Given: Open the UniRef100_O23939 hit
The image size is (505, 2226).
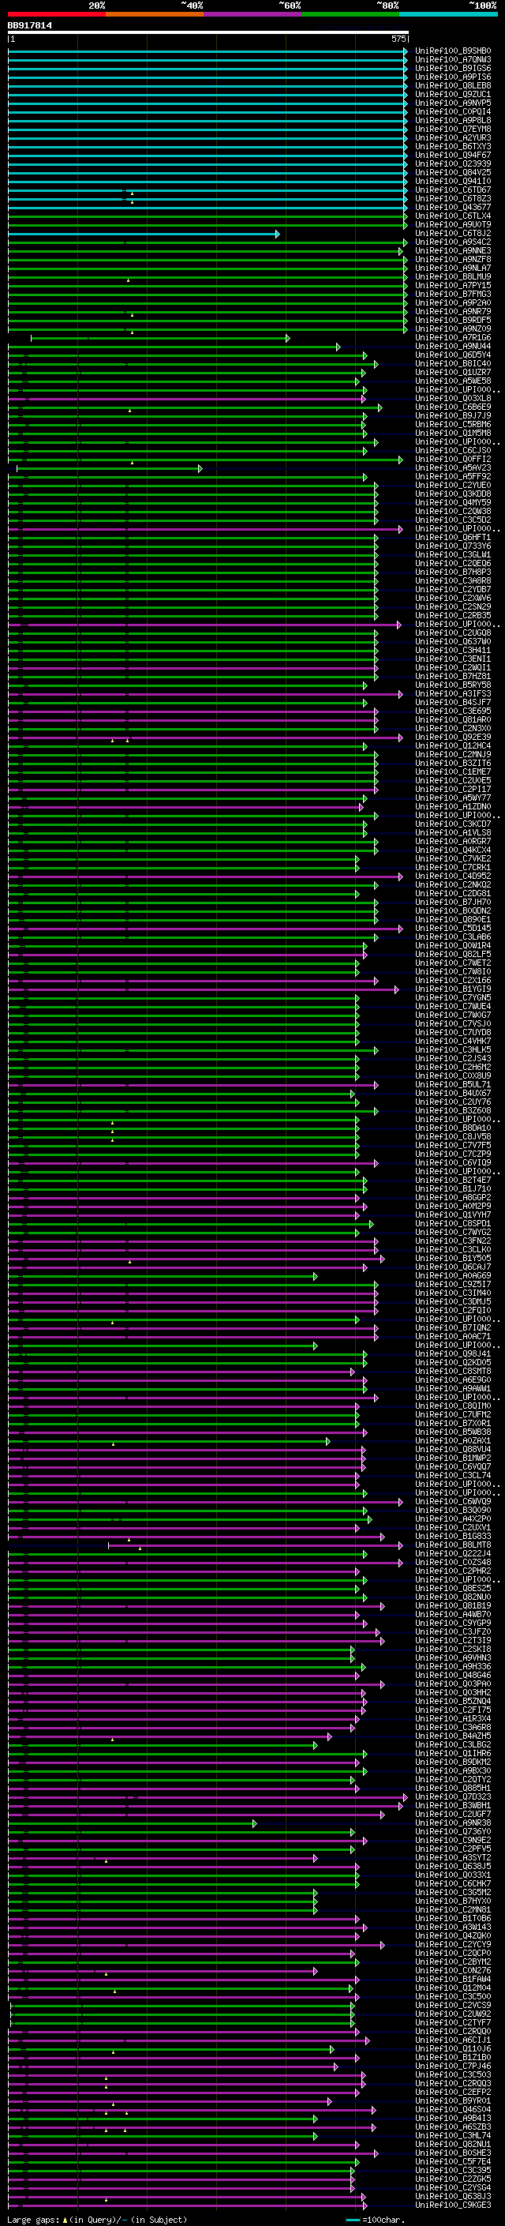Looking at the screenshot, I should coord(453,164).
